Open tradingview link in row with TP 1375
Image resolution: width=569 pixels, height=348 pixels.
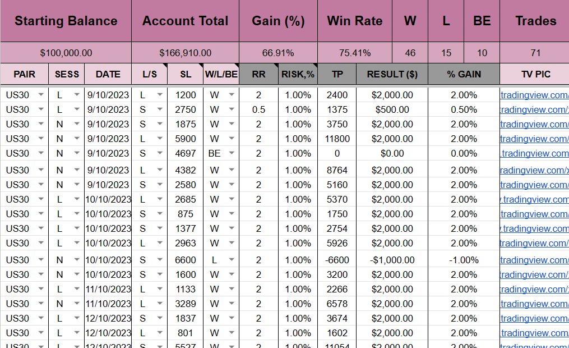pos(535,109)
